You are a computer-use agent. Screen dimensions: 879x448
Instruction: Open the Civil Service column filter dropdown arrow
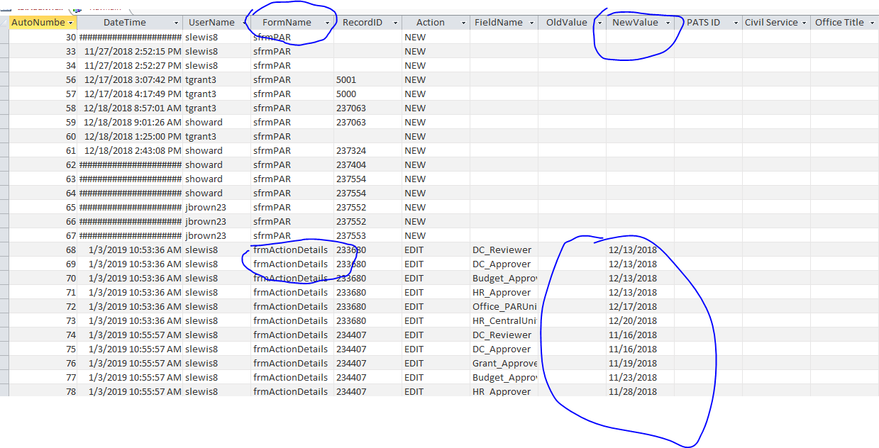[805, 23]
